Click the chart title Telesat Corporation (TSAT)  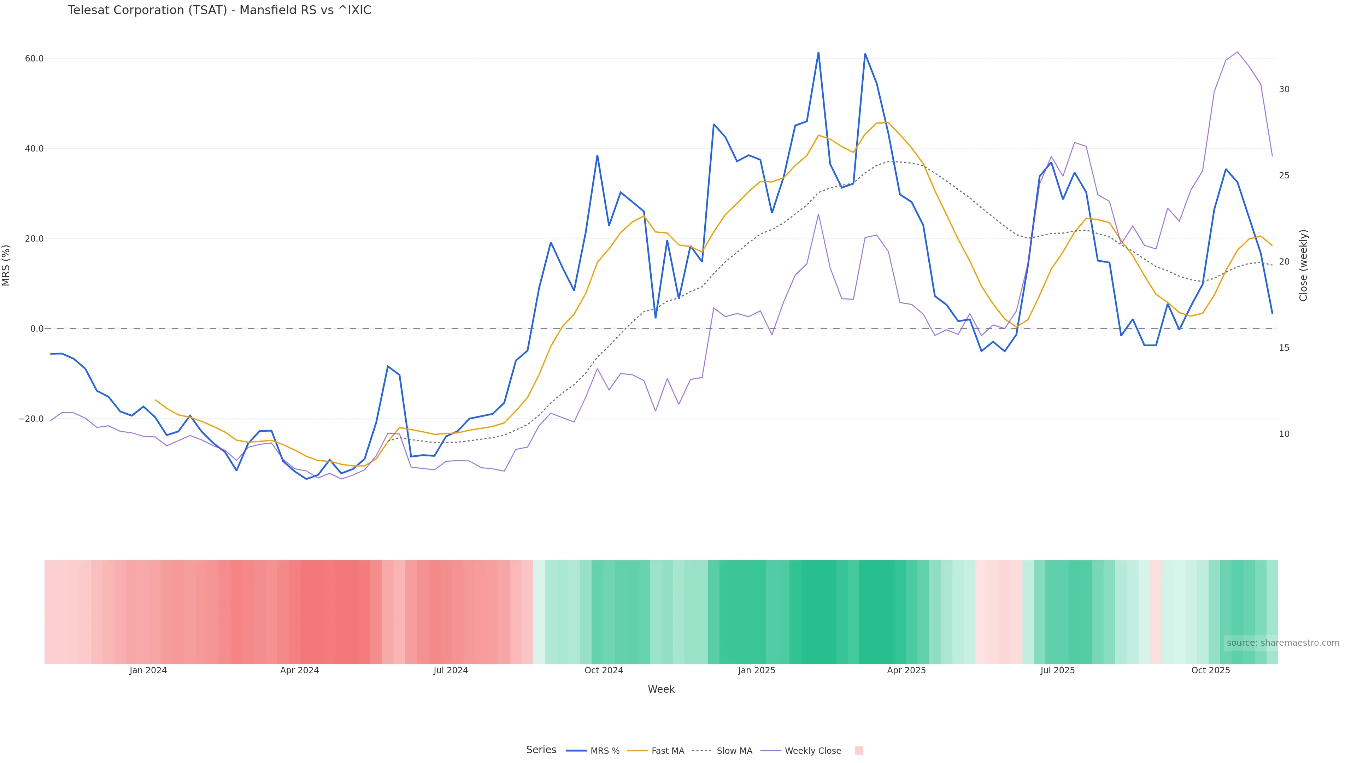(x=219, y=10)
